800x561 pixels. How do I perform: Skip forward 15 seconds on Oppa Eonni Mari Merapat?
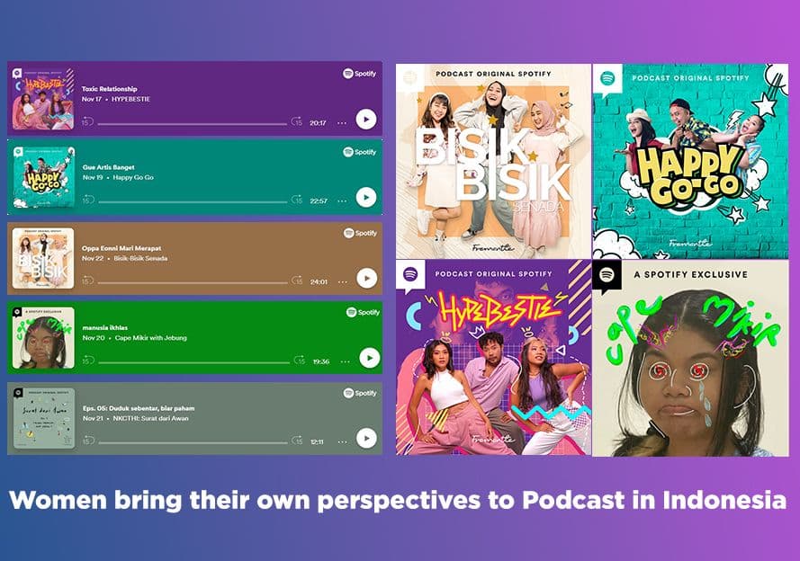[x=297, y=280]
